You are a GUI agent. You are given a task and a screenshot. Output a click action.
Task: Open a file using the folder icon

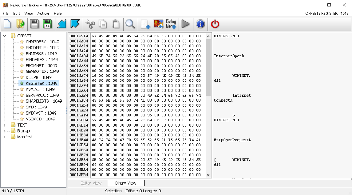tap(20, 24)
